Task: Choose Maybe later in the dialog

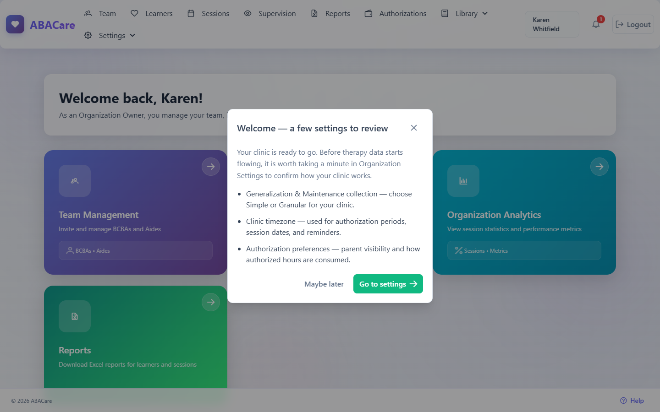Action: [324, 284]
